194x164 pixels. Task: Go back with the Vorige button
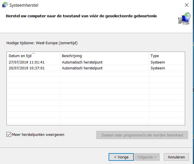[121, 157]
